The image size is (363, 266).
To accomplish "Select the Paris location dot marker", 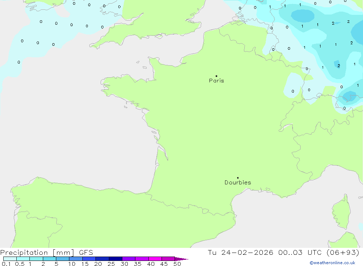I will 216,76.
